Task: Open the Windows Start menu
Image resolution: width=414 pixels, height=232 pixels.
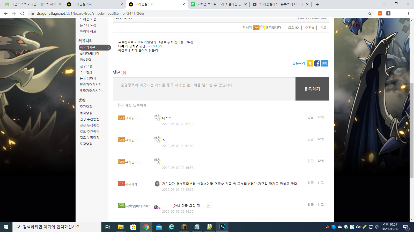Action: [x=6, y=227]
